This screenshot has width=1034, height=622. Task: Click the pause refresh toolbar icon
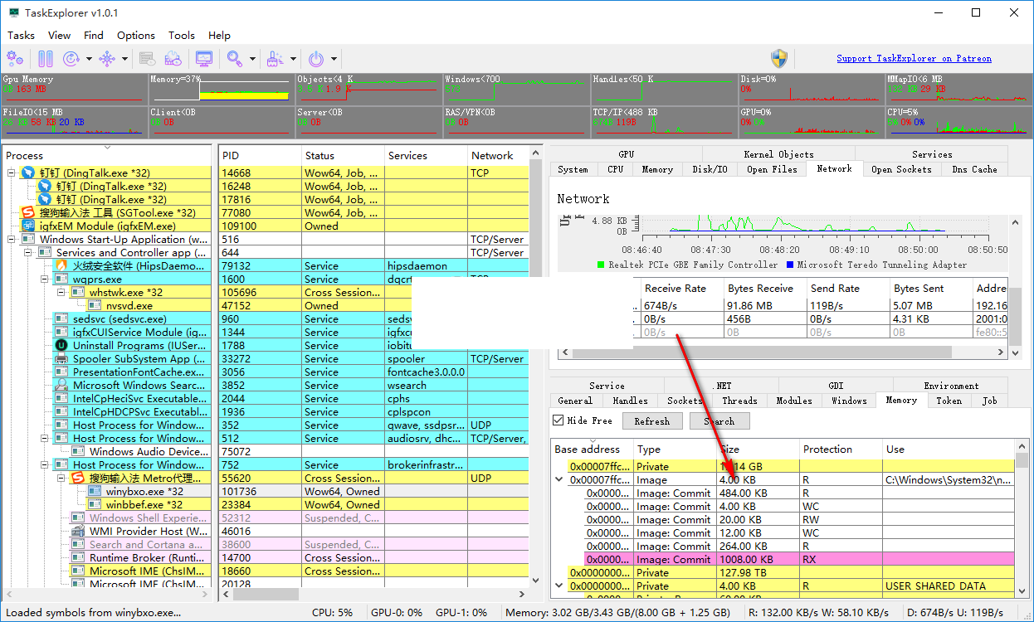point(46,59)
